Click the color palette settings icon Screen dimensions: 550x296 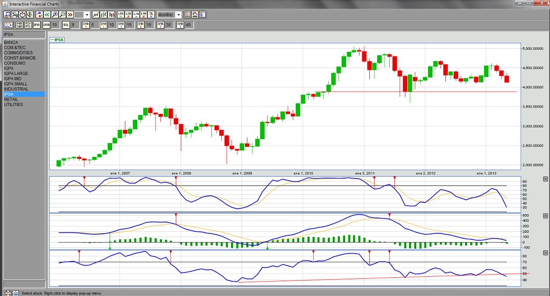click(196, 15)
